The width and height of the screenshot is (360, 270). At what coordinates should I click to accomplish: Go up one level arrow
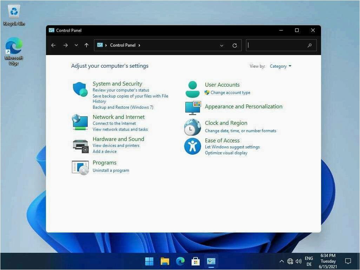pyautogui.click(x=86, y=46)
